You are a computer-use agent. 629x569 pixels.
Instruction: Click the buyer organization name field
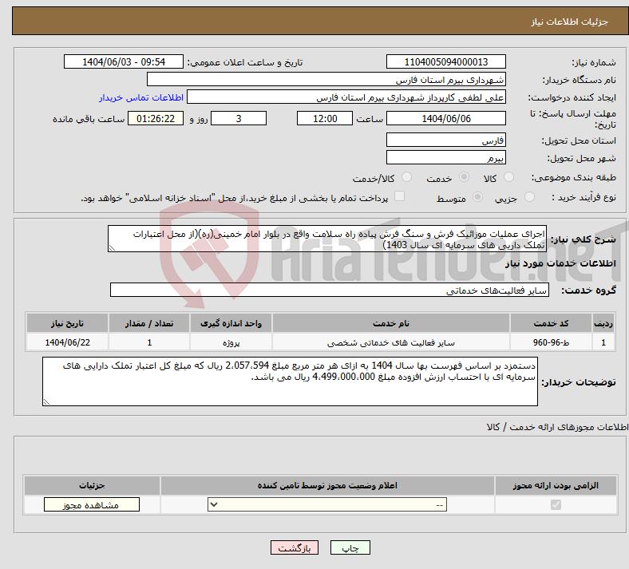[326, 79]
